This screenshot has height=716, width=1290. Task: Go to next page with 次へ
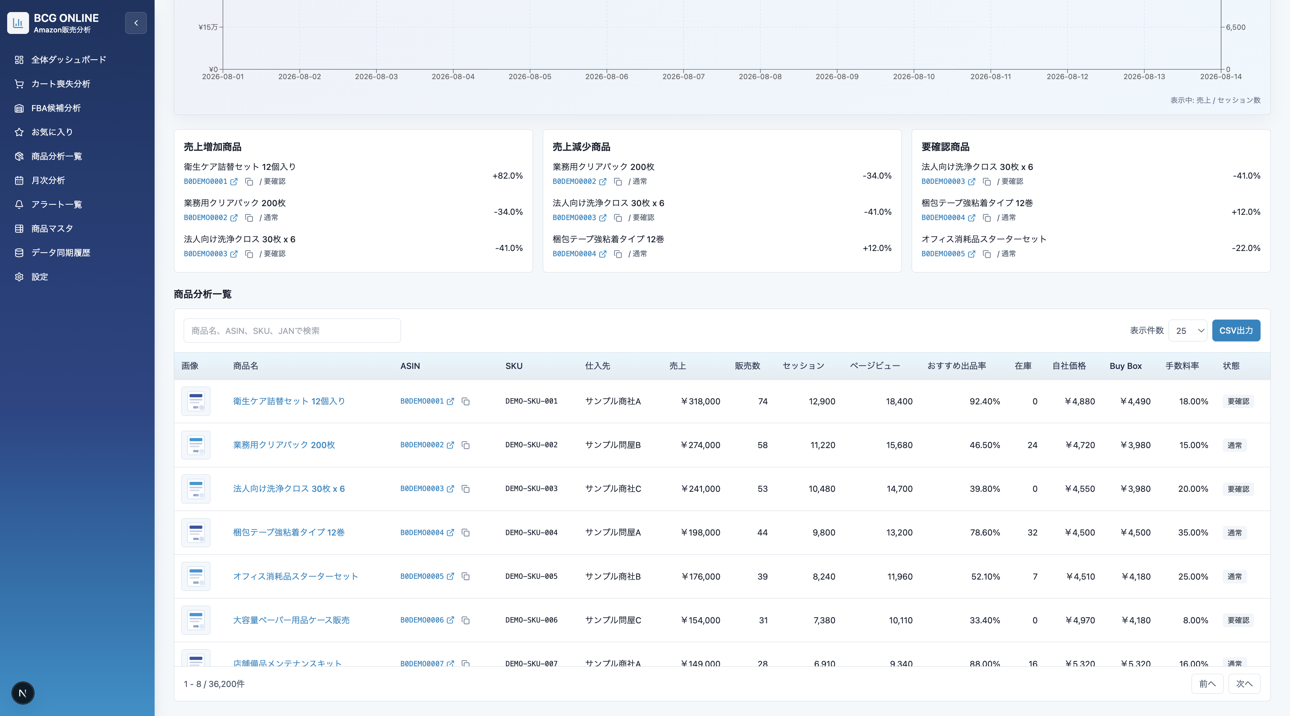point(1244,684)
